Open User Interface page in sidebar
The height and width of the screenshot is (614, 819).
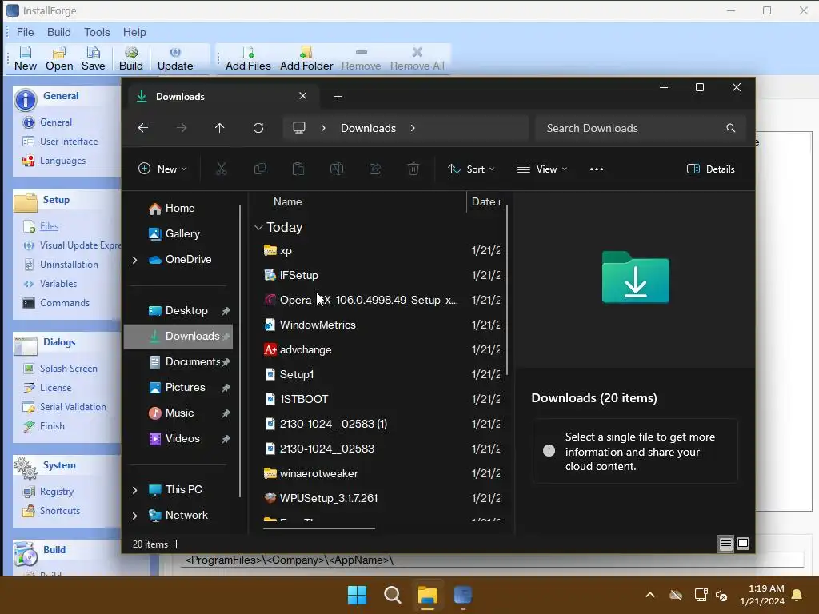click(x=69, y=142)
